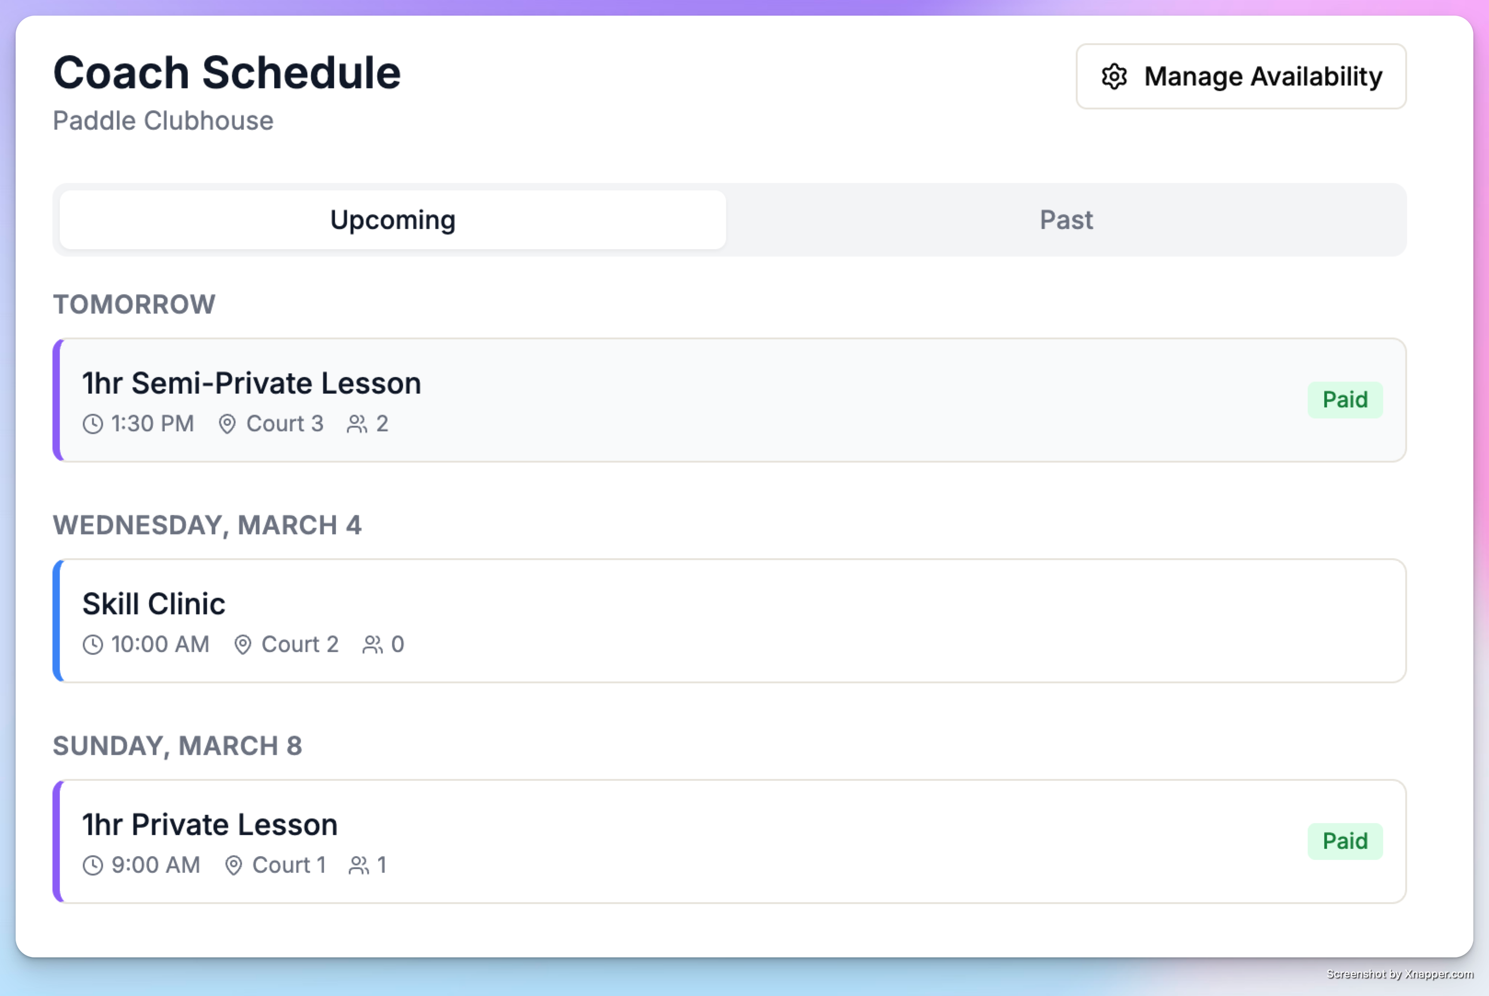Click the clock icon next to 9:00 AM
This screenshot has height=996, width=1489.
tap(93, 865)
